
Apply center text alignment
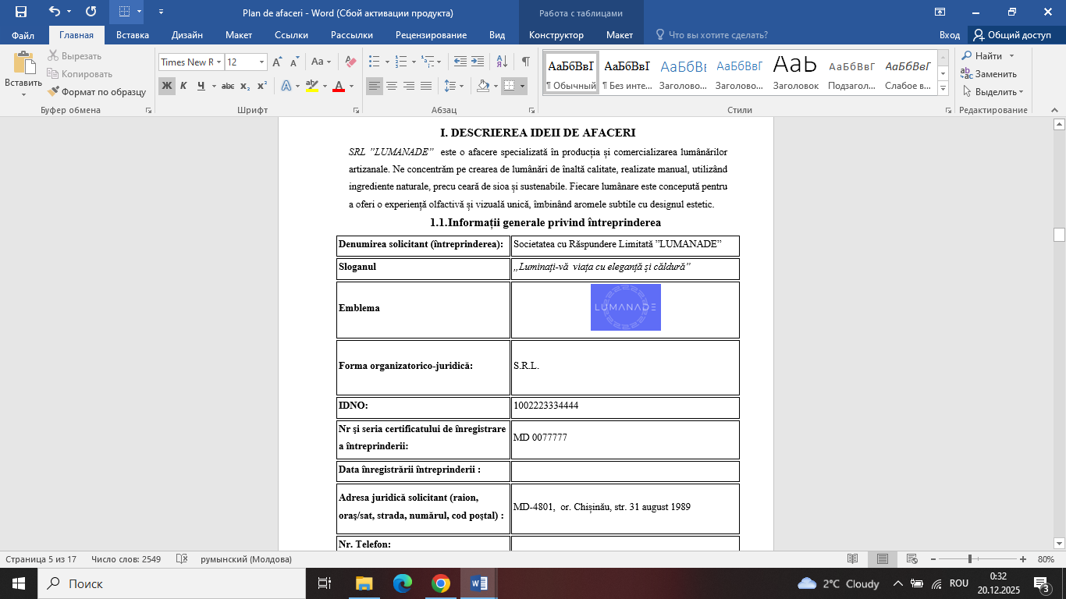[392, 86]
